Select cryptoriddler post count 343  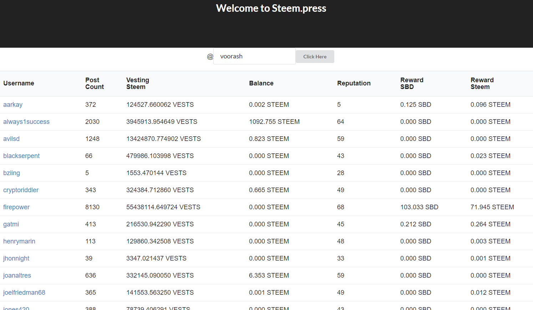(91, 190)
